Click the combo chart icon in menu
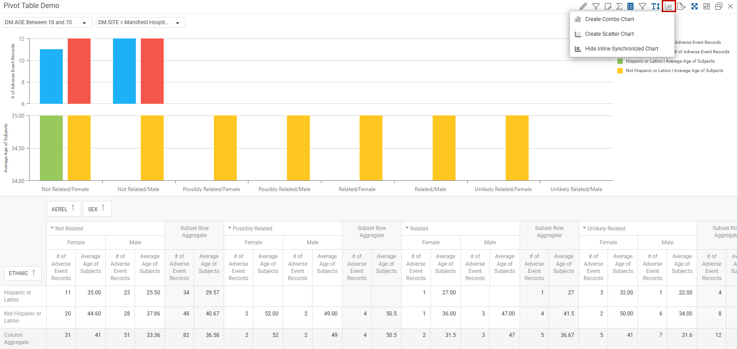This screenshot has width=738, height=349. (578, 19)
